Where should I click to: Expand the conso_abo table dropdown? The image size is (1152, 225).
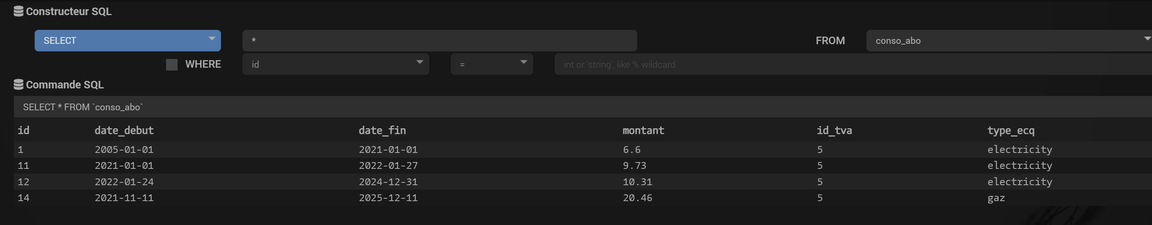click(x=1009, y=41)
